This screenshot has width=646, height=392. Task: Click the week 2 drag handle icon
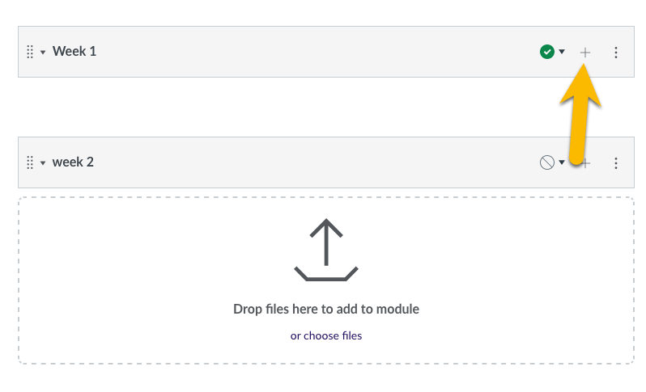click(30, 162)
